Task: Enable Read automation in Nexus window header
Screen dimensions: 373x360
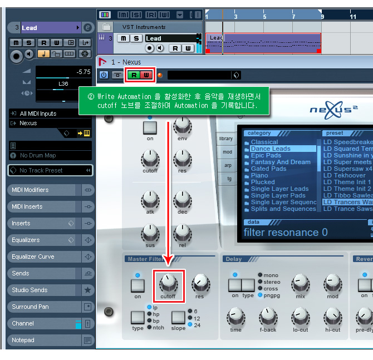Action: [x=134, y=75]
